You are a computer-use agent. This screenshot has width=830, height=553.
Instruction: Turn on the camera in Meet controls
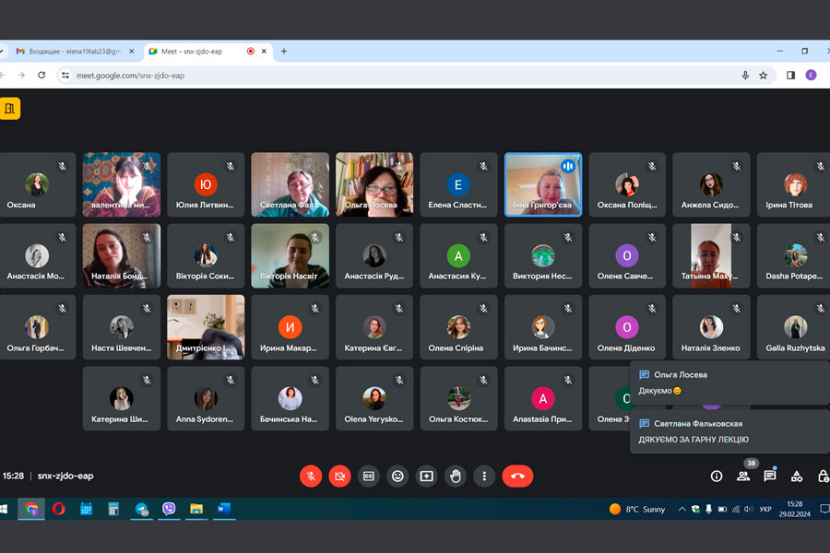pyautogui.click(x=339, y=477)
